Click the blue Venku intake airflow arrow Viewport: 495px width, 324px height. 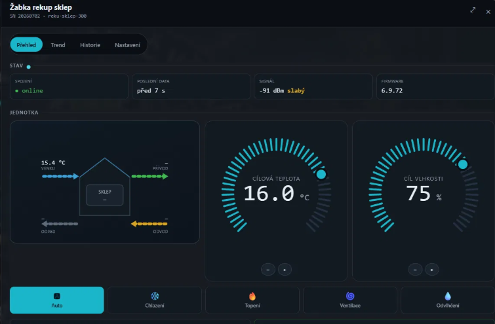(60, 176)
